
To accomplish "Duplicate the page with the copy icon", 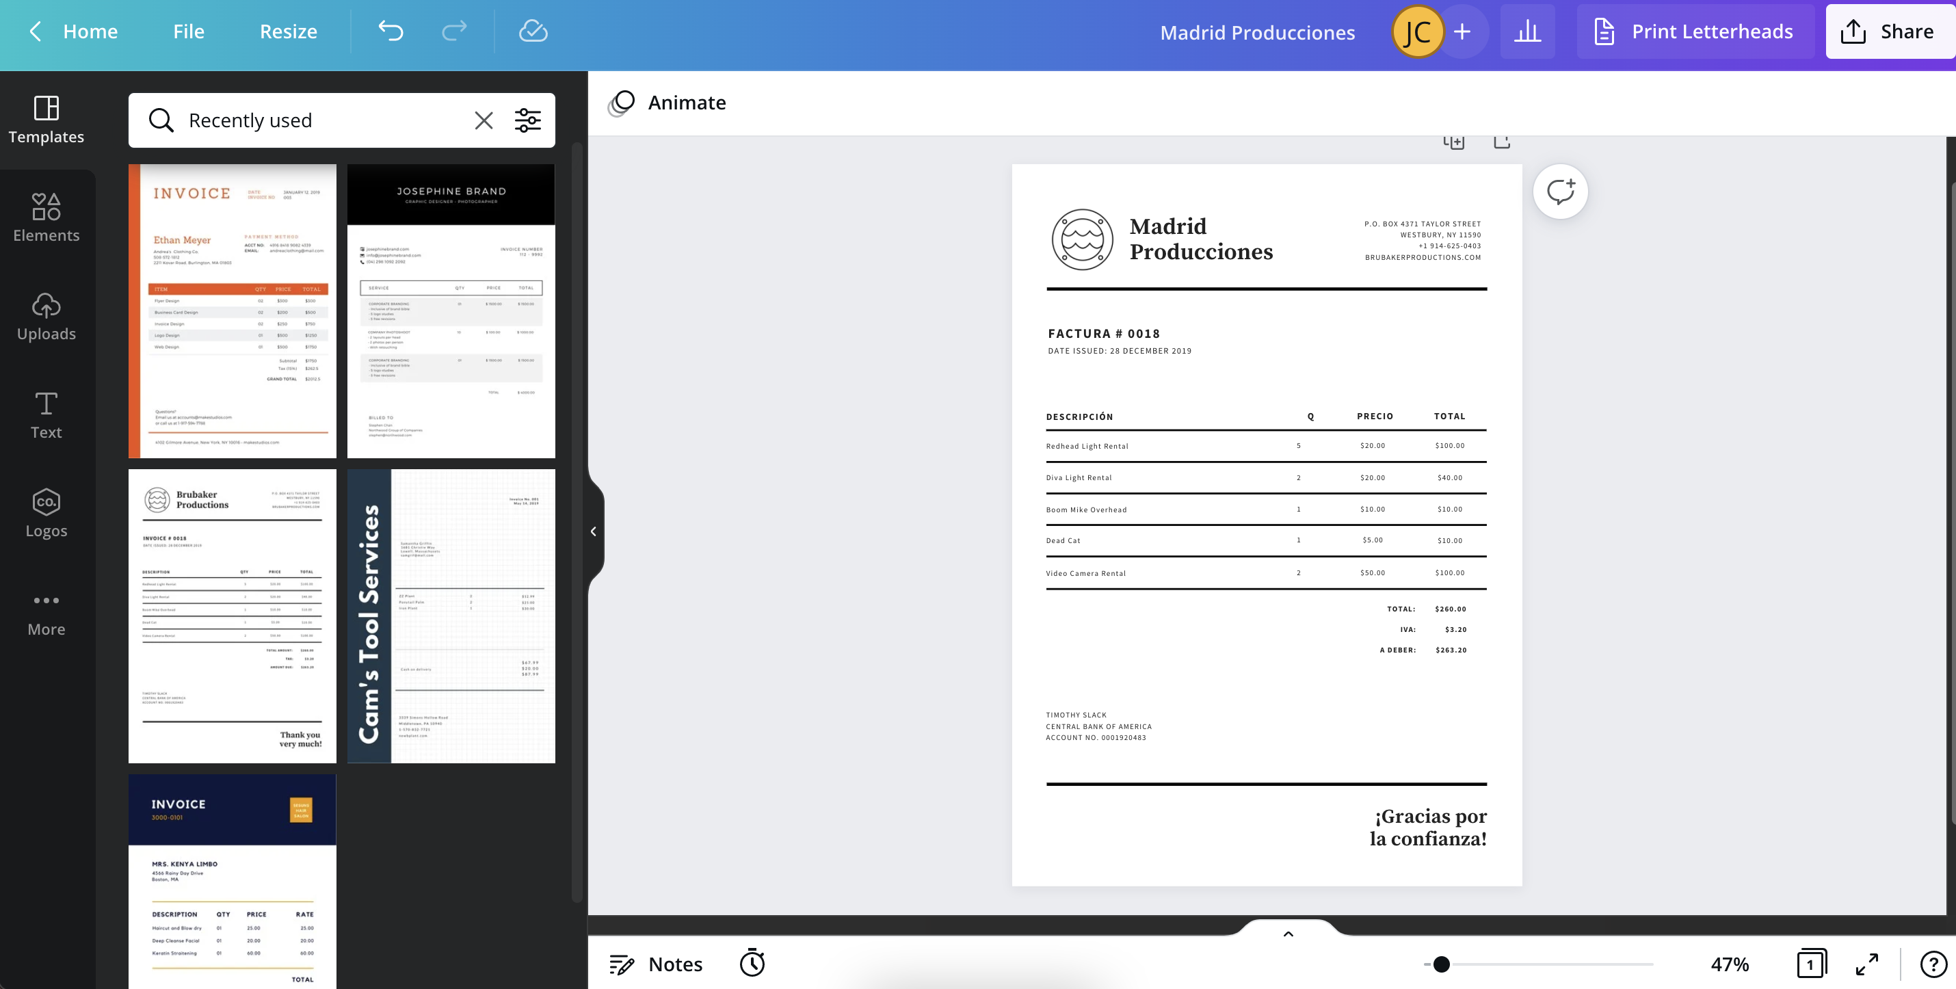I will (x=1453, y=142).
